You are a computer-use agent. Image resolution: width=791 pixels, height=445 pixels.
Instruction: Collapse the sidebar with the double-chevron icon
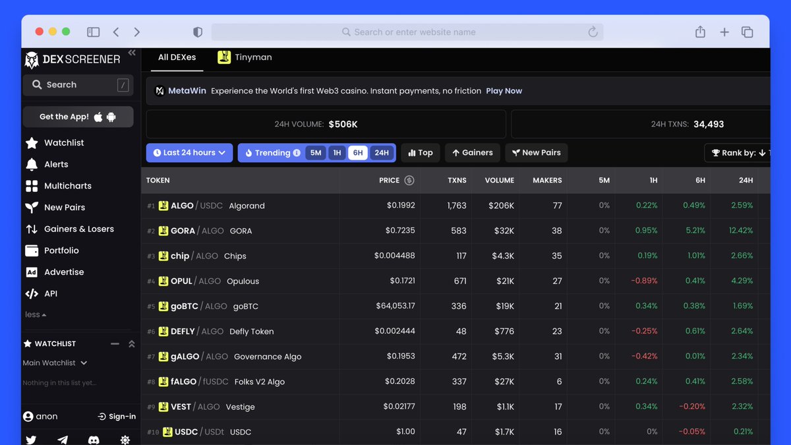[132, 53]
